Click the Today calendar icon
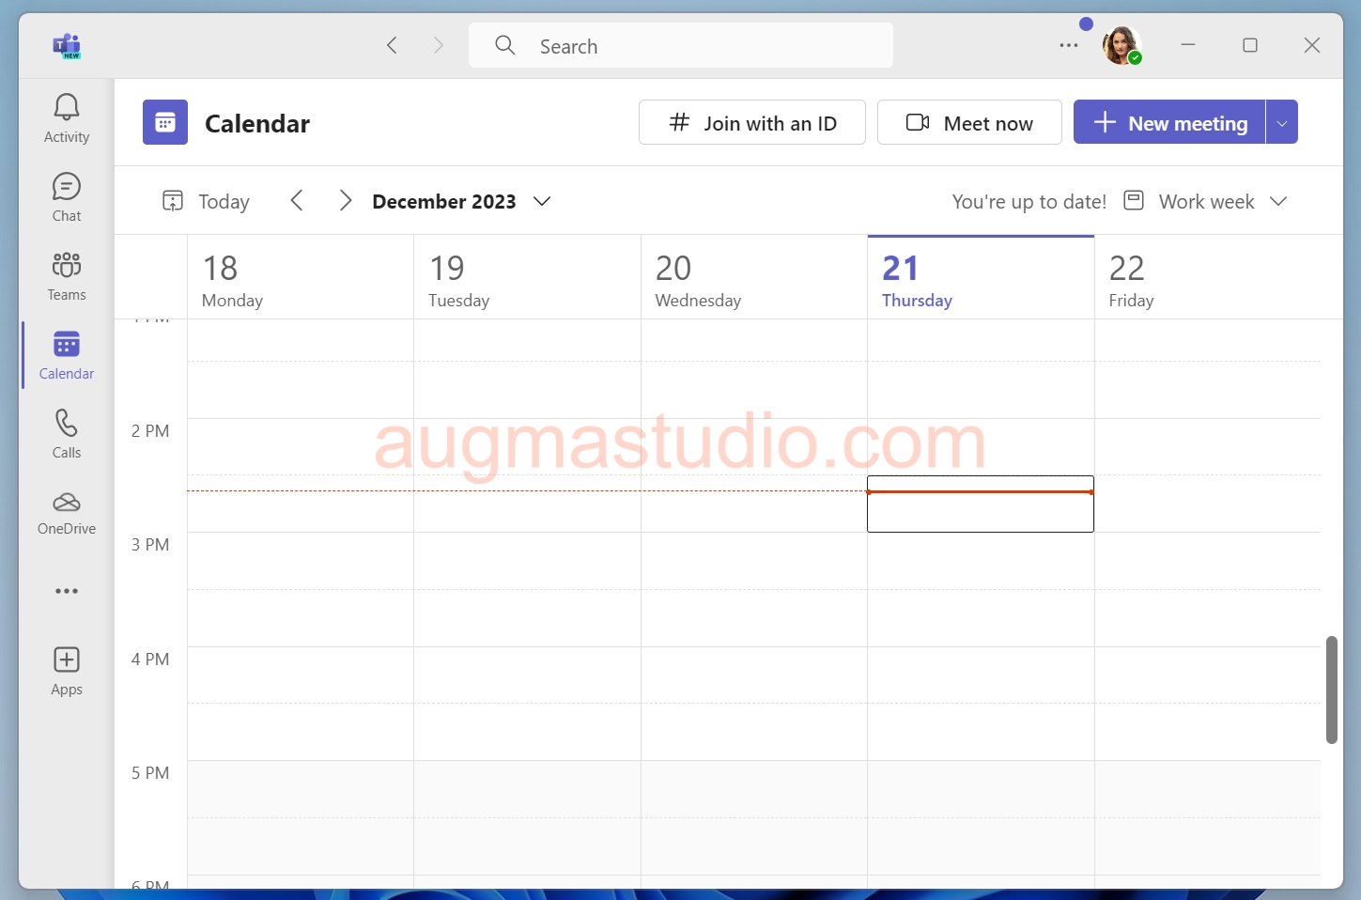 coord(174,200)
